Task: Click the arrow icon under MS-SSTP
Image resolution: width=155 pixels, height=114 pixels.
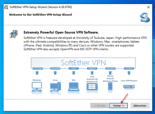Action: [x=110, y=73]
